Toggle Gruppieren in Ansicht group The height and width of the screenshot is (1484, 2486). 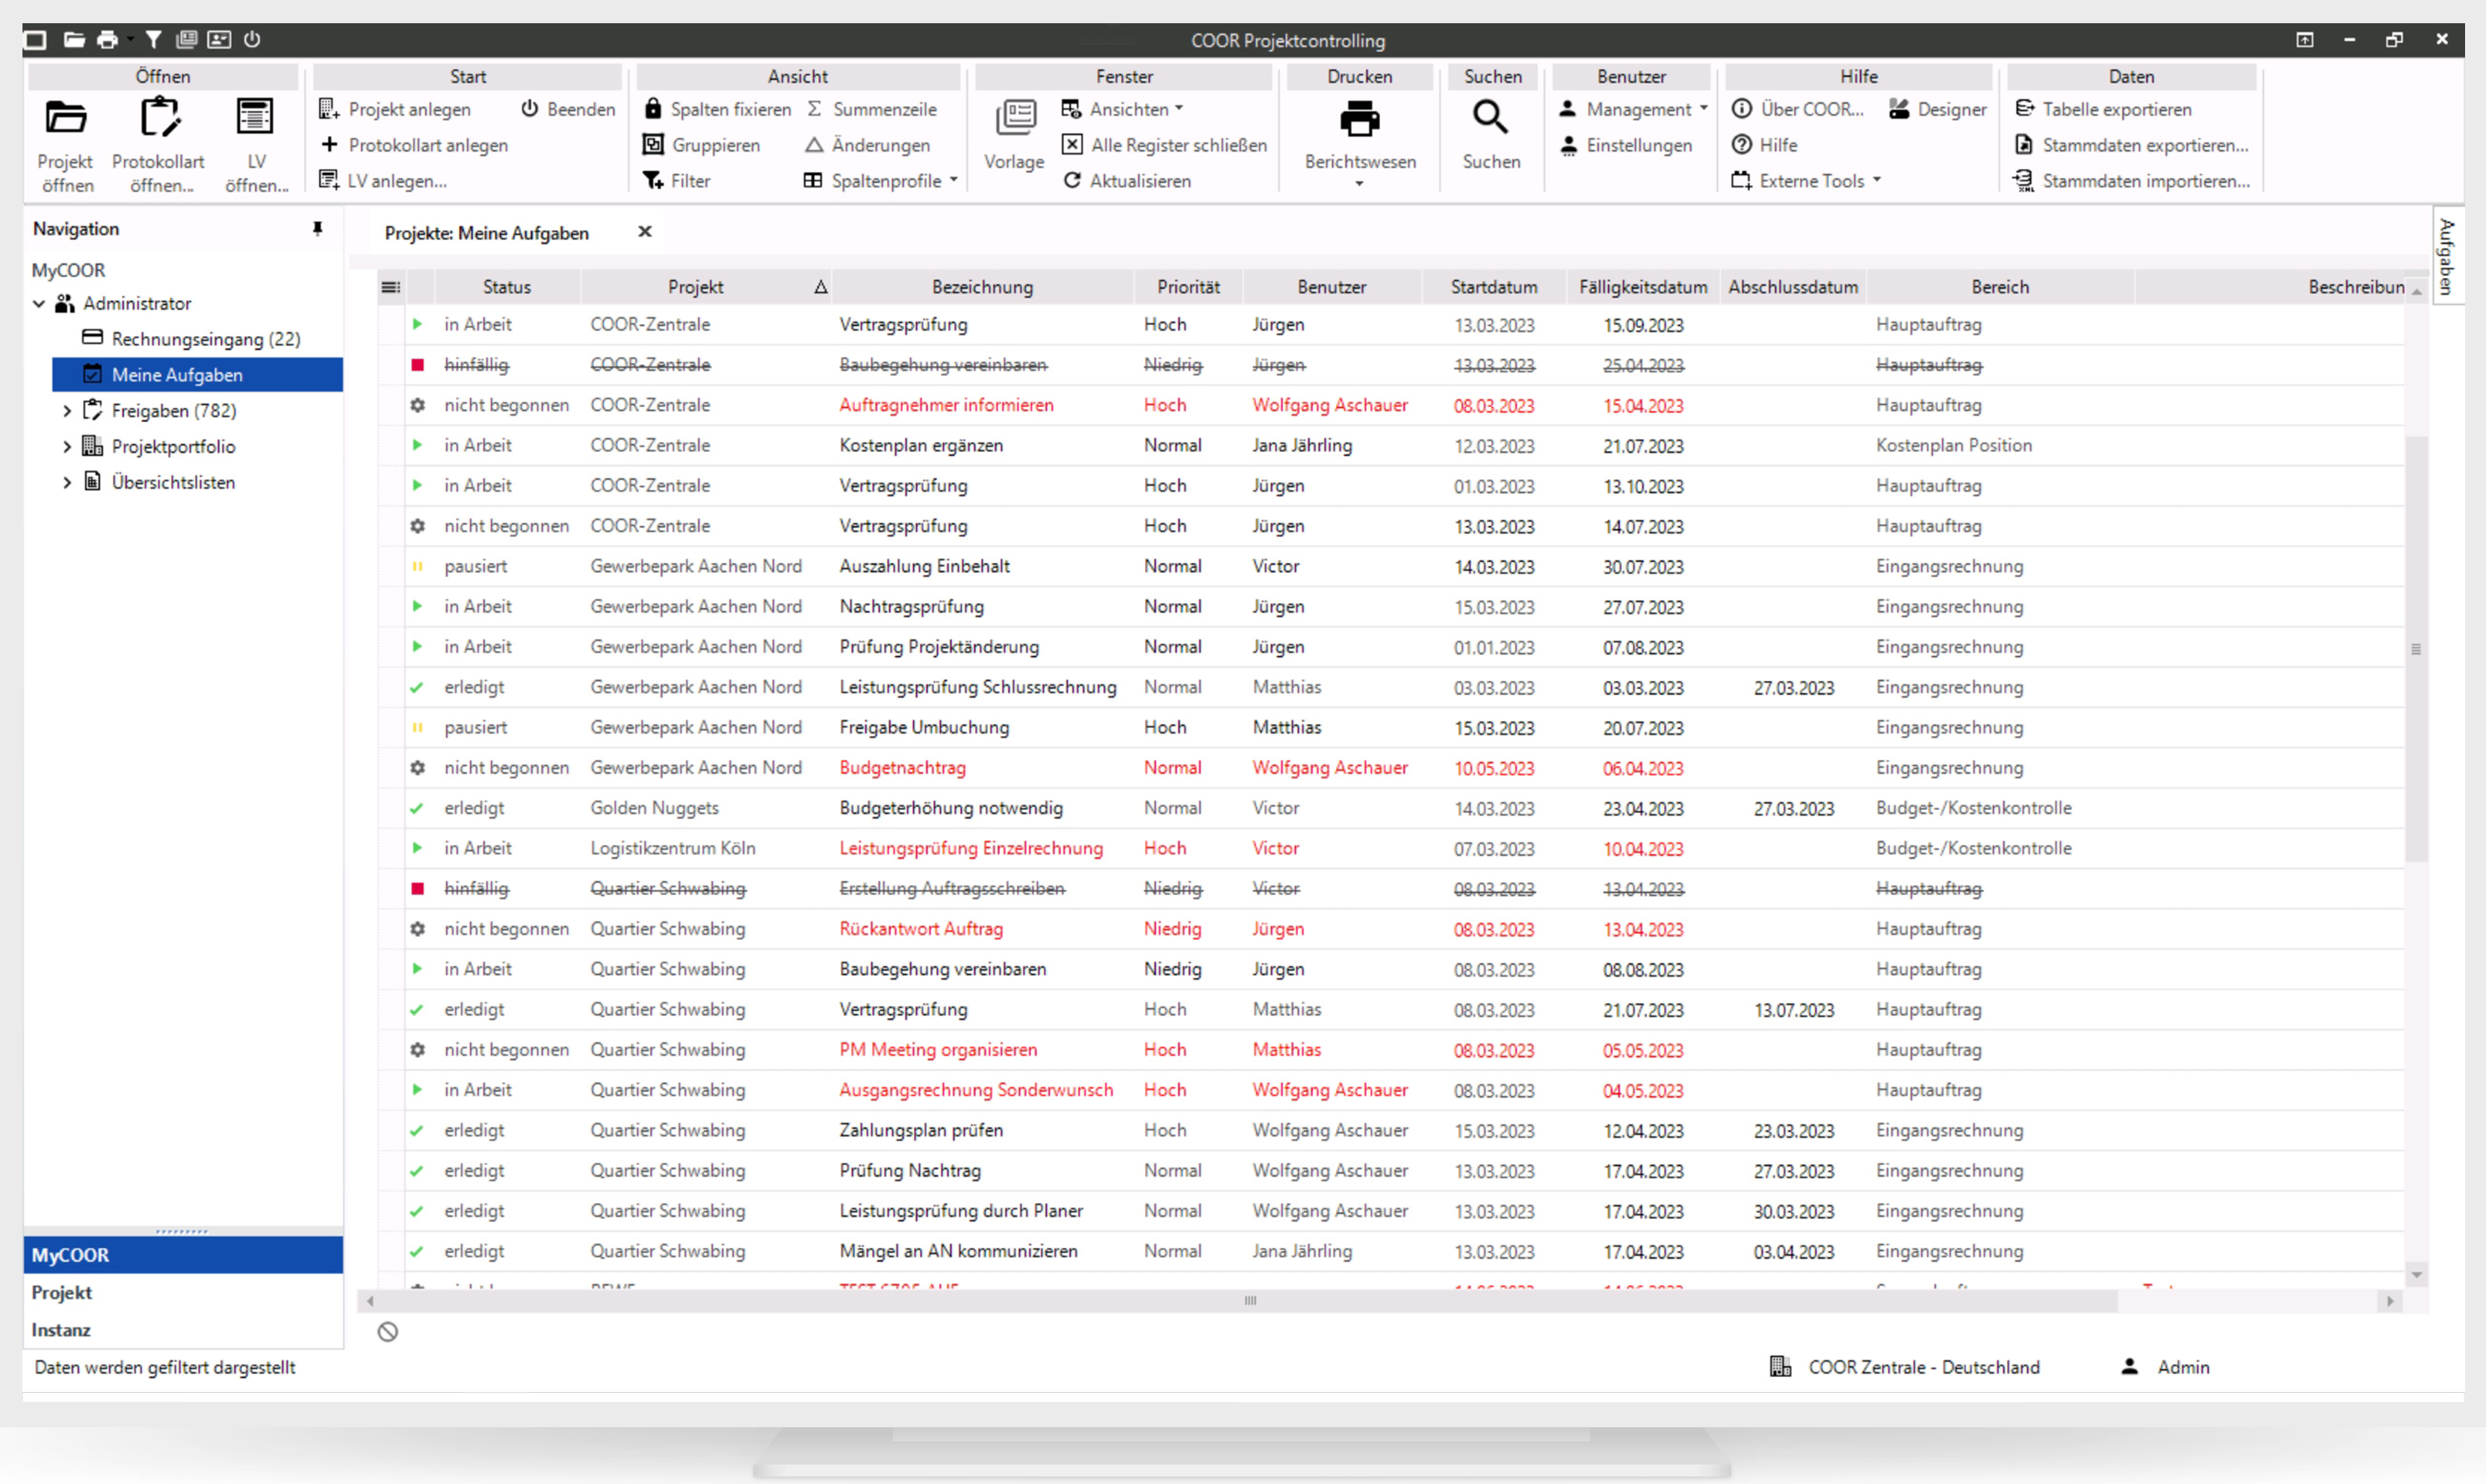[701, 145]
